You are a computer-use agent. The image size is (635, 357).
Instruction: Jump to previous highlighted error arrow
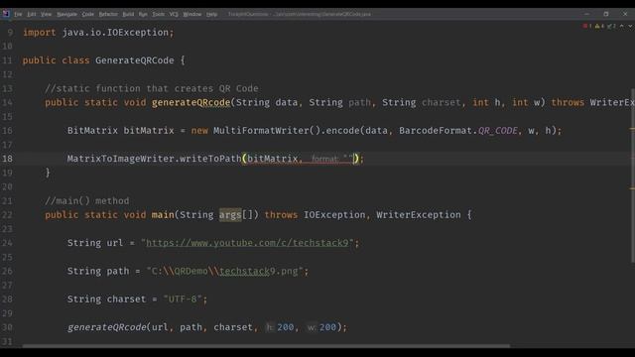click(x=622, y=26)
